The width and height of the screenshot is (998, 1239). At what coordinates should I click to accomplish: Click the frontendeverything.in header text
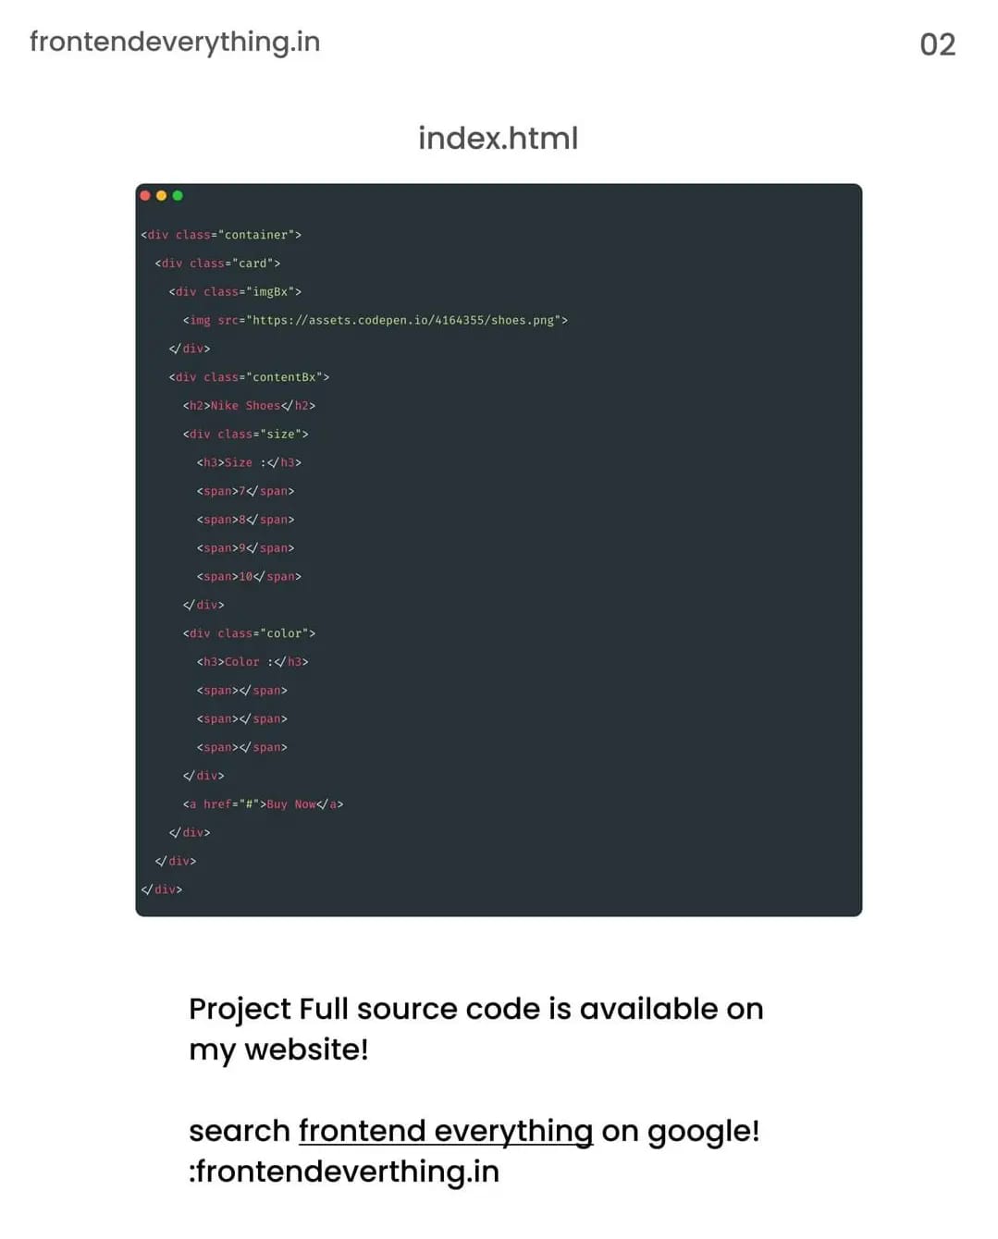point(175,43)
